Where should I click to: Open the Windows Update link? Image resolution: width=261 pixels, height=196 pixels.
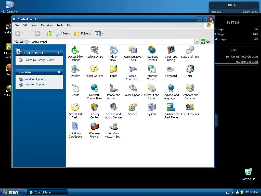[35, 79]
